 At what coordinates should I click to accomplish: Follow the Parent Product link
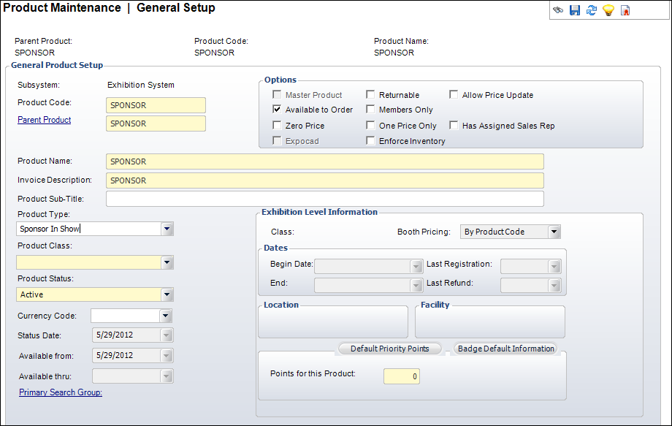(44, 120)
